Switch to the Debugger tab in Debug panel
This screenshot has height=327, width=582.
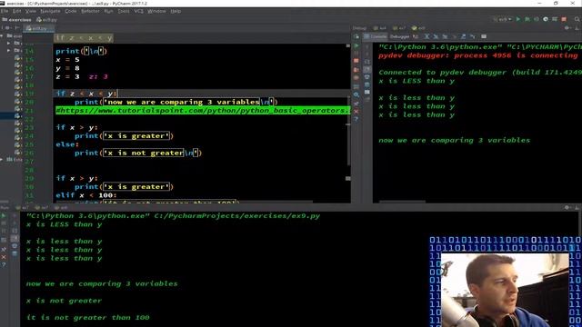[x=400, y=36]
